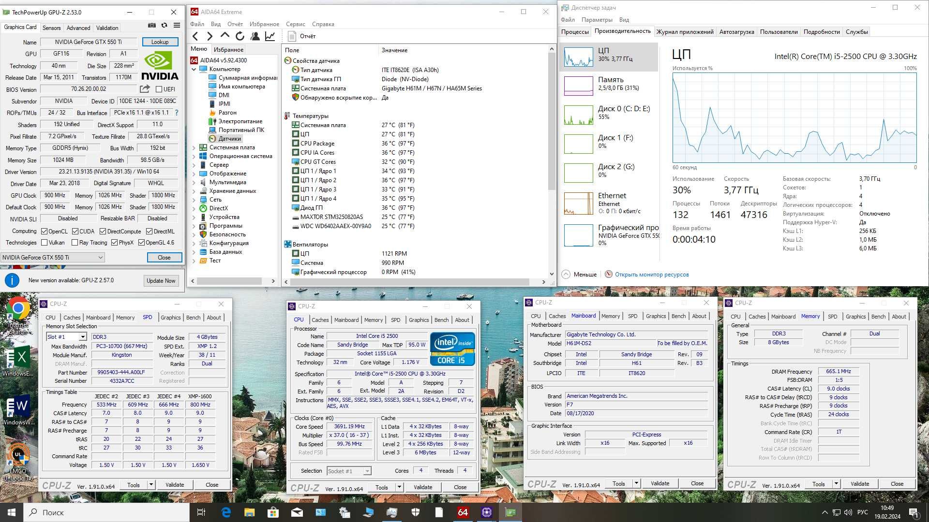
Task: Expand the Системная плата tree node
Action: pyautogui.click(x=194, y=148)
